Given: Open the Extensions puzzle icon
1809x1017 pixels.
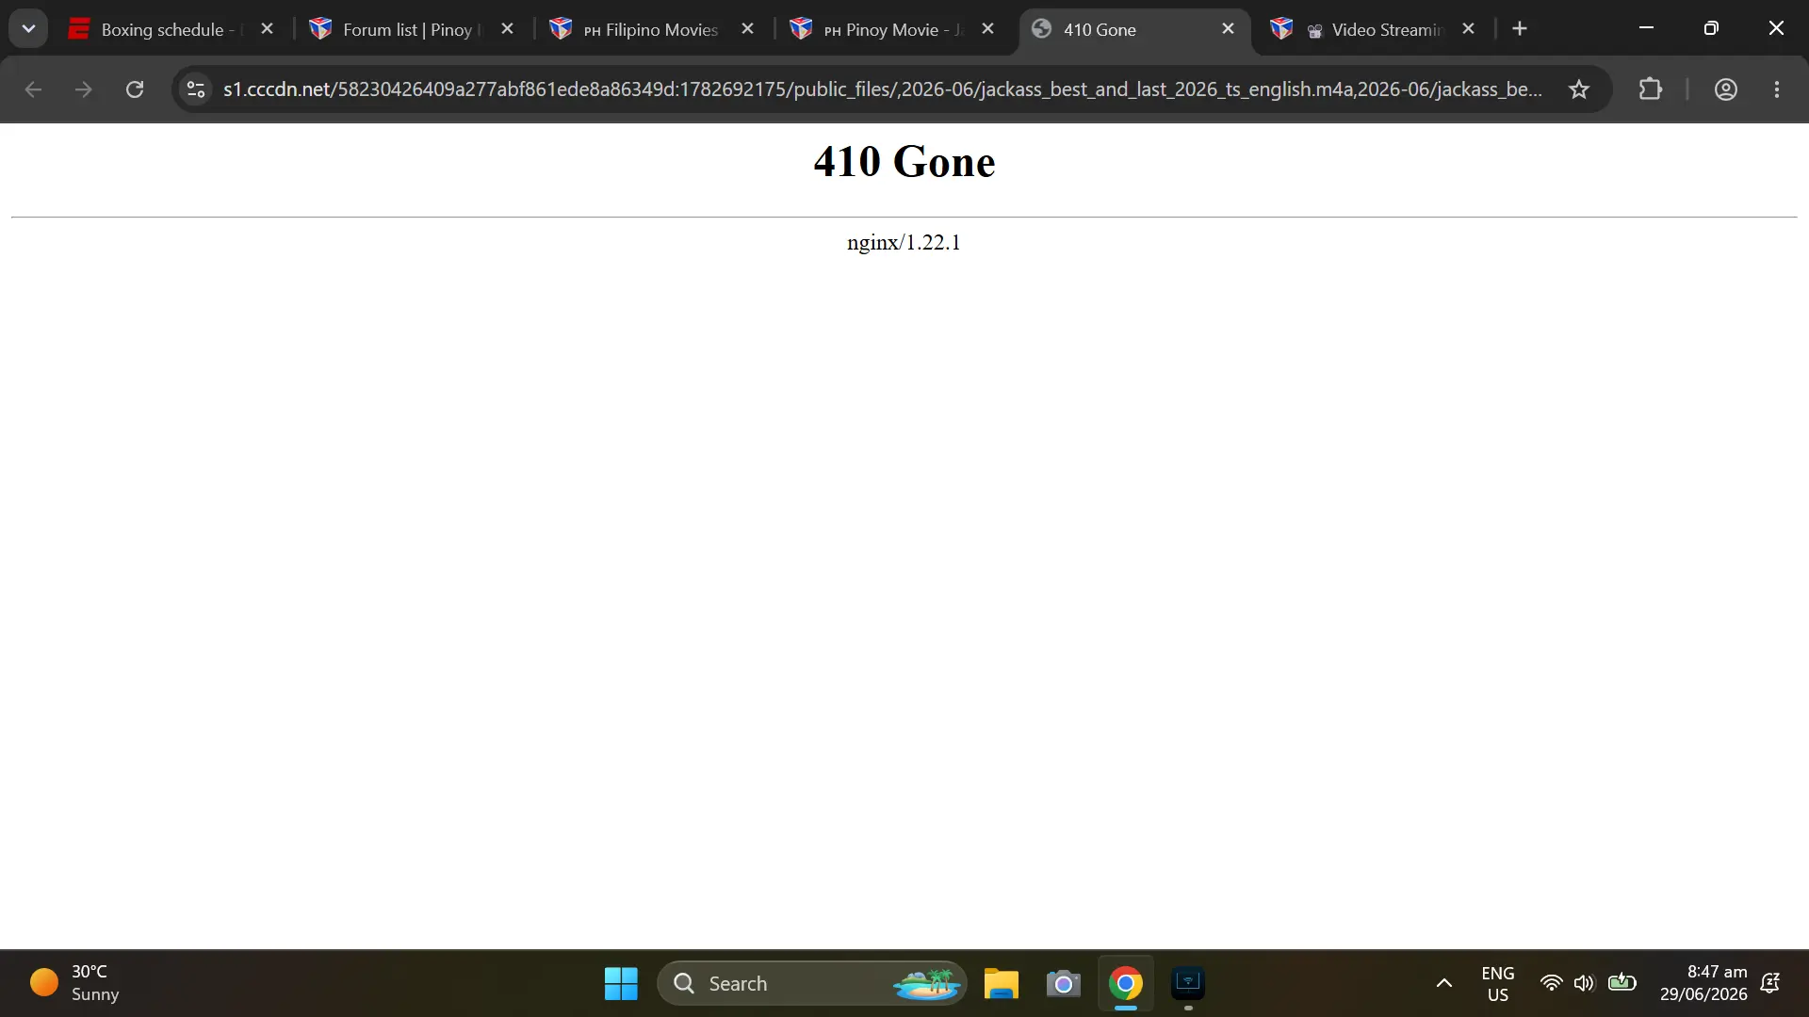Looking at the screenshot, I should [1651, 89].
